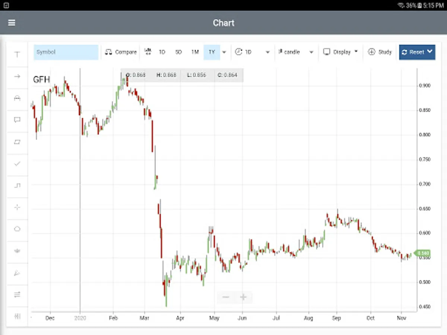
Task: Select the Text annotation tool
Action: pyautogui.click(x=17, y=54)
